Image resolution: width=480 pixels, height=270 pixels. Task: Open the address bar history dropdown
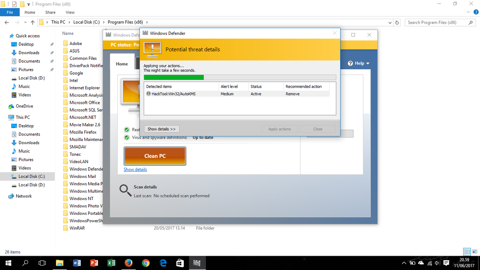click(390, 22)
